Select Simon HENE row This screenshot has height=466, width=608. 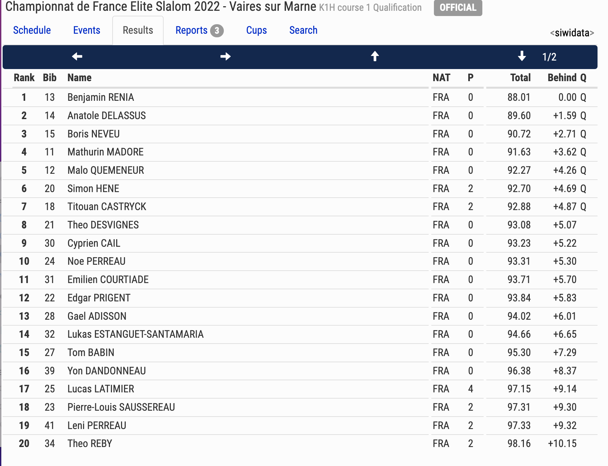[300, 189]
